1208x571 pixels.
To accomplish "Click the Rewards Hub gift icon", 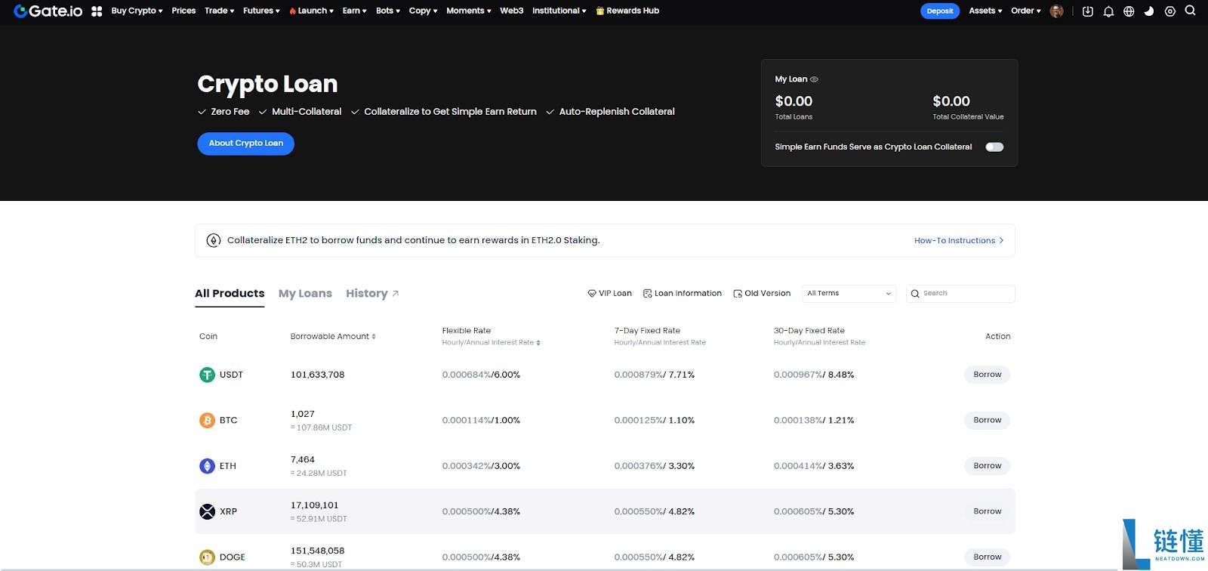I will point(600,11).
